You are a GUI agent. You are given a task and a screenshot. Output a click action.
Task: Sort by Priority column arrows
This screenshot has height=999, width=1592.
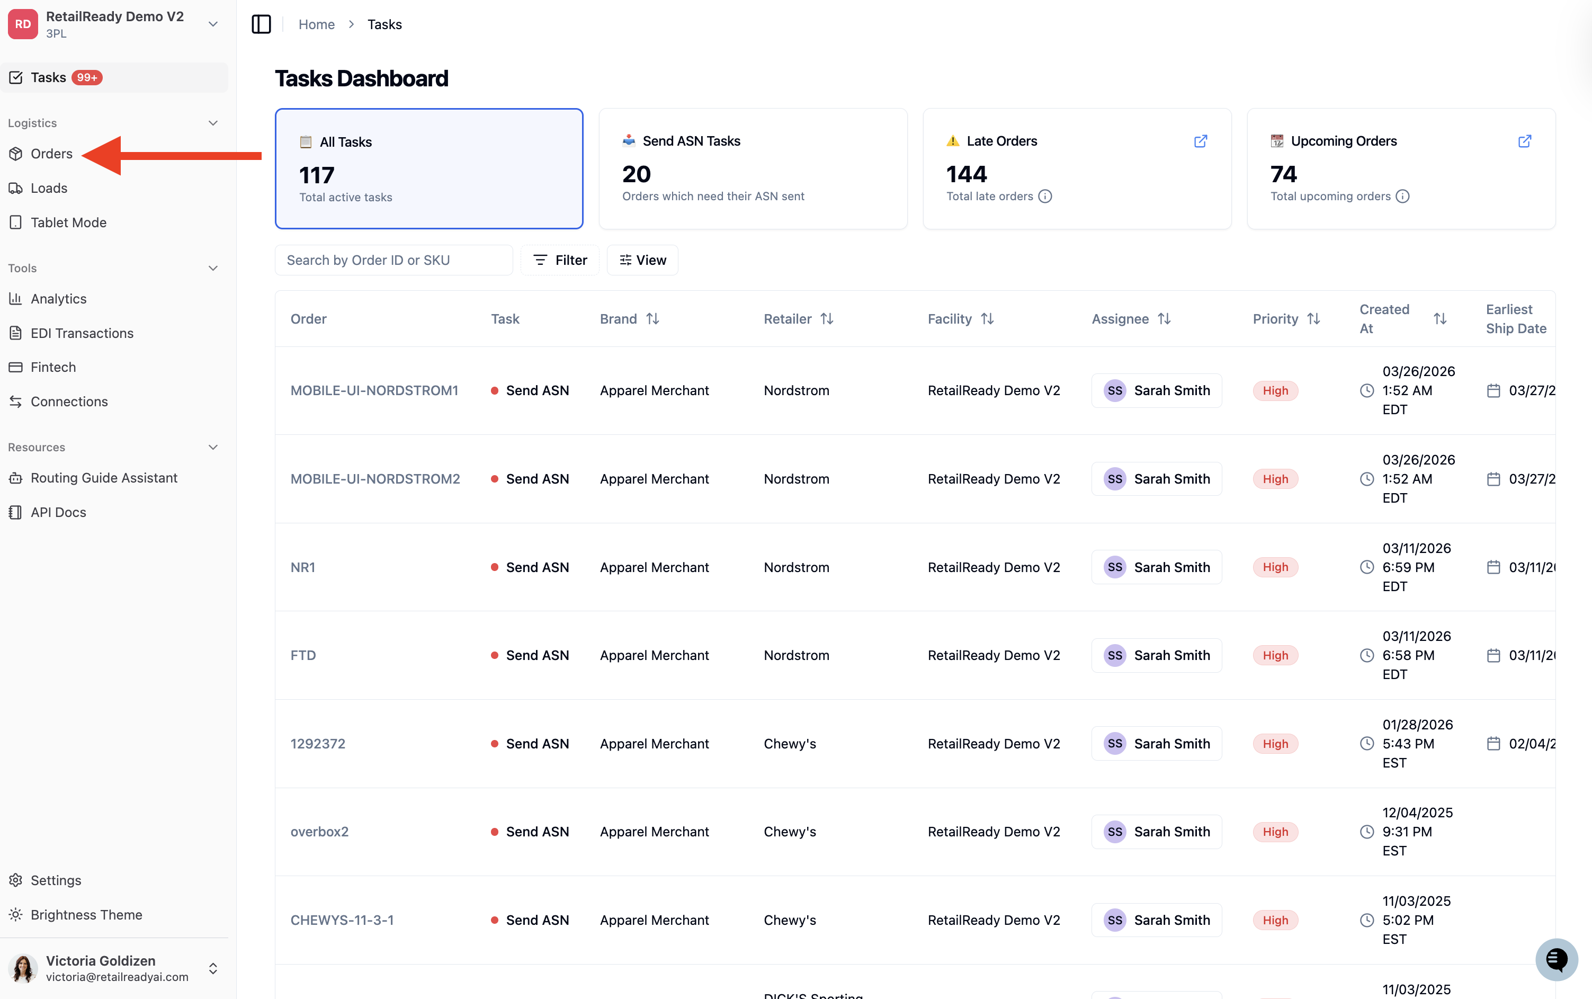point(1313,319)
